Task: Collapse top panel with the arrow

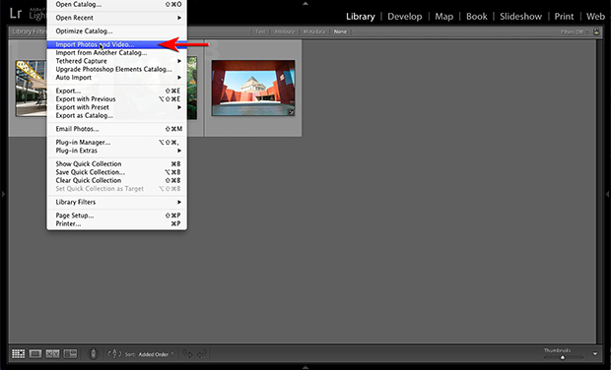Action: (x=305, y=4)
